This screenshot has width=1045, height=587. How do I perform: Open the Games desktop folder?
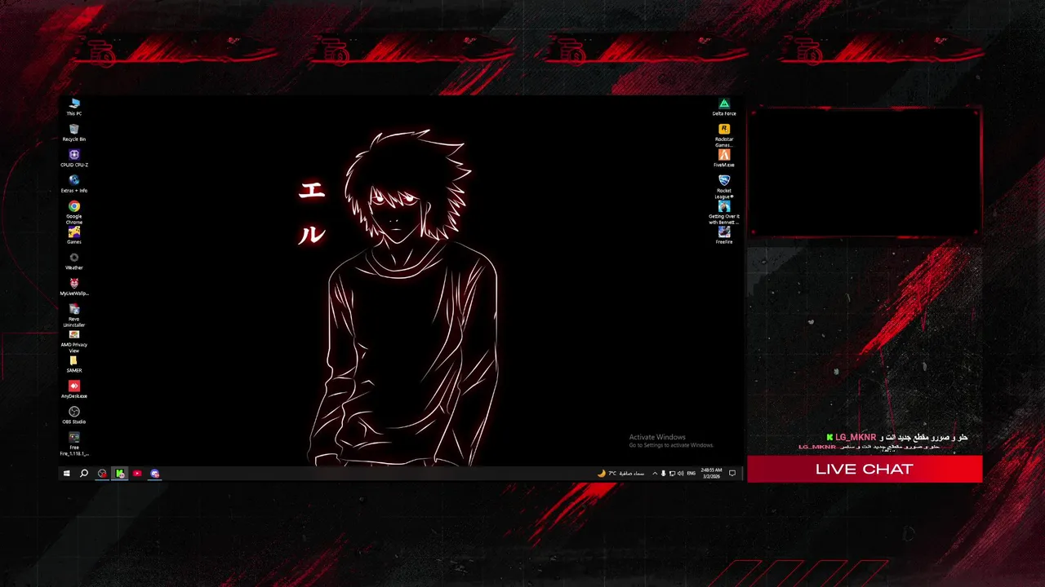(x=74, y=236)
